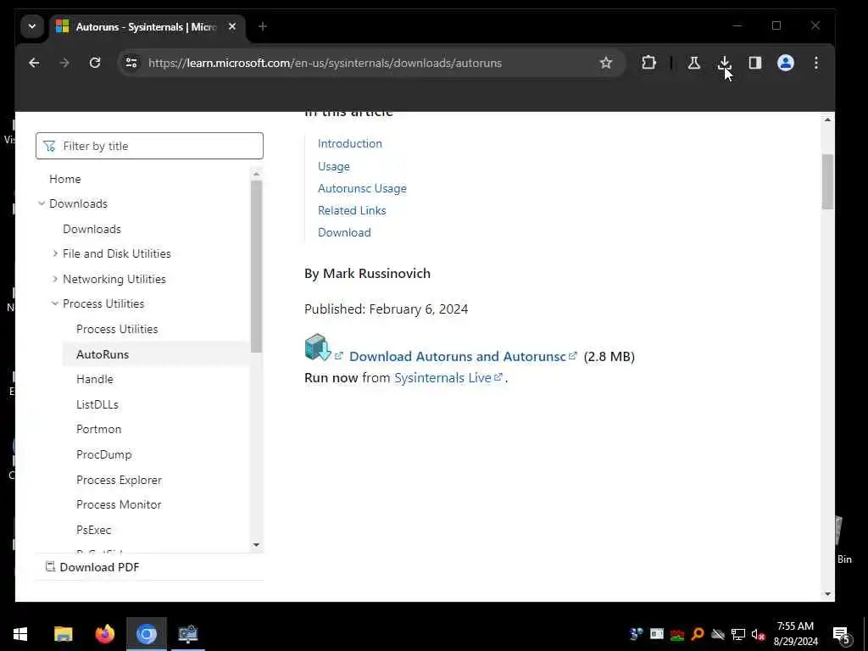Toggle the browser side panel
Screen dimensions: 868x651
(x=755, y=63)
